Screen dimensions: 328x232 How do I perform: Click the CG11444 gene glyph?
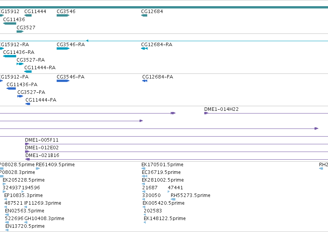pos(28,15)
